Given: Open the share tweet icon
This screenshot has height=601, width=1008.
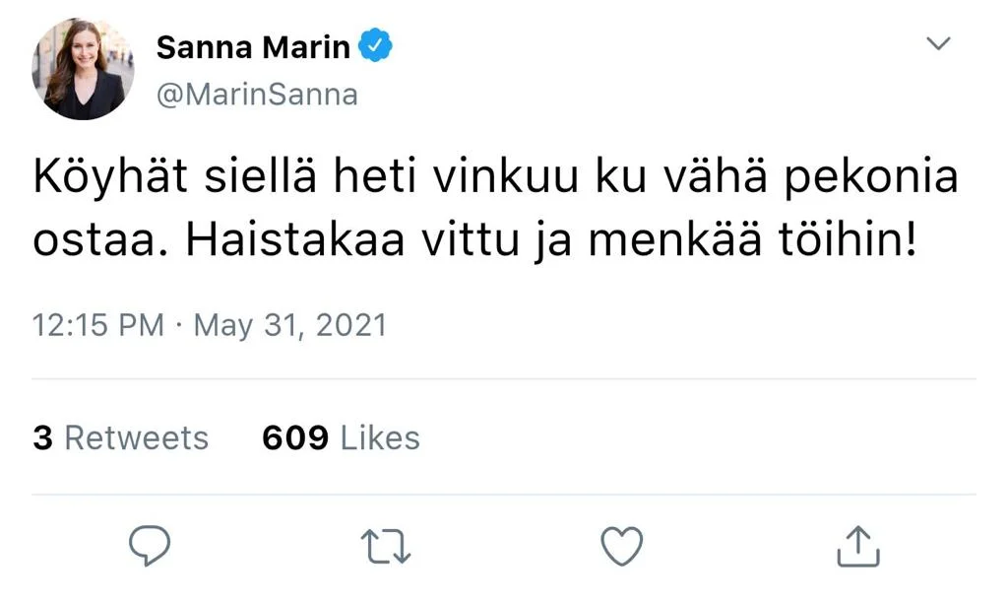Looking at the screenshot, I should click(x=856, y=546).
